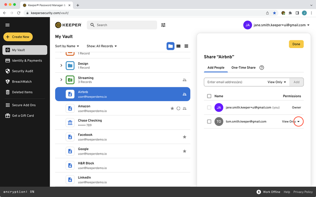316x197 pixels.
Task: Switch to grid view icon
Action: 179,46
